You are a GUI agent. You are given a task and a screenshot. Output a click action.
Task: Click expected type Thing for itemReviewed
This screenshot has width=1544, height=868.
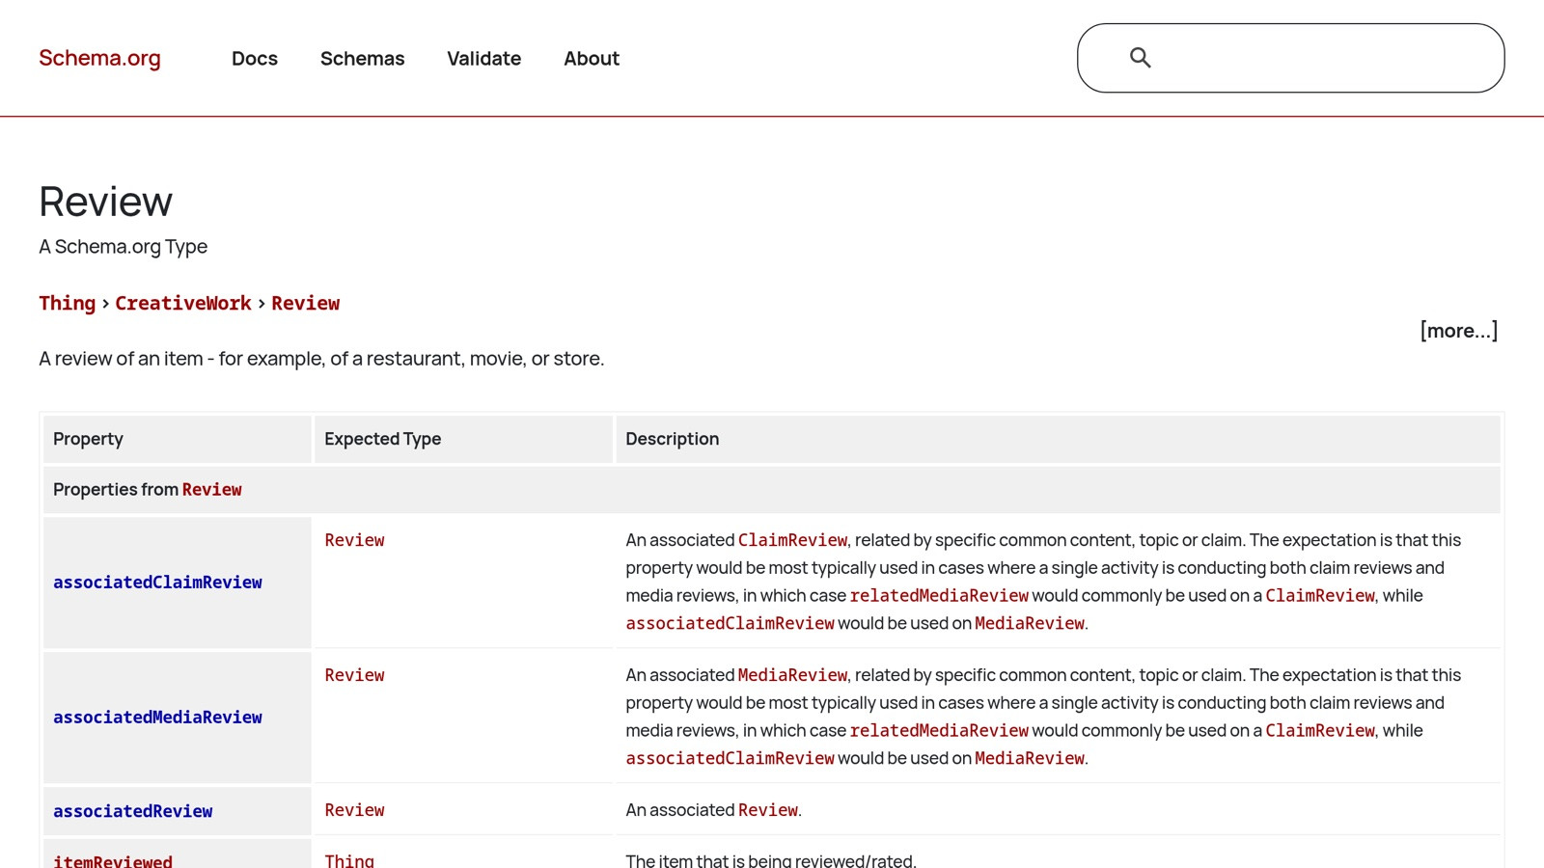tap(349, 860)
